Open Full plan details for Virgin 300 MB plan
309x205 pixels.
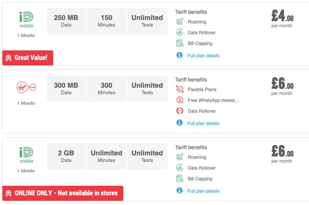(x=203, y=123)
